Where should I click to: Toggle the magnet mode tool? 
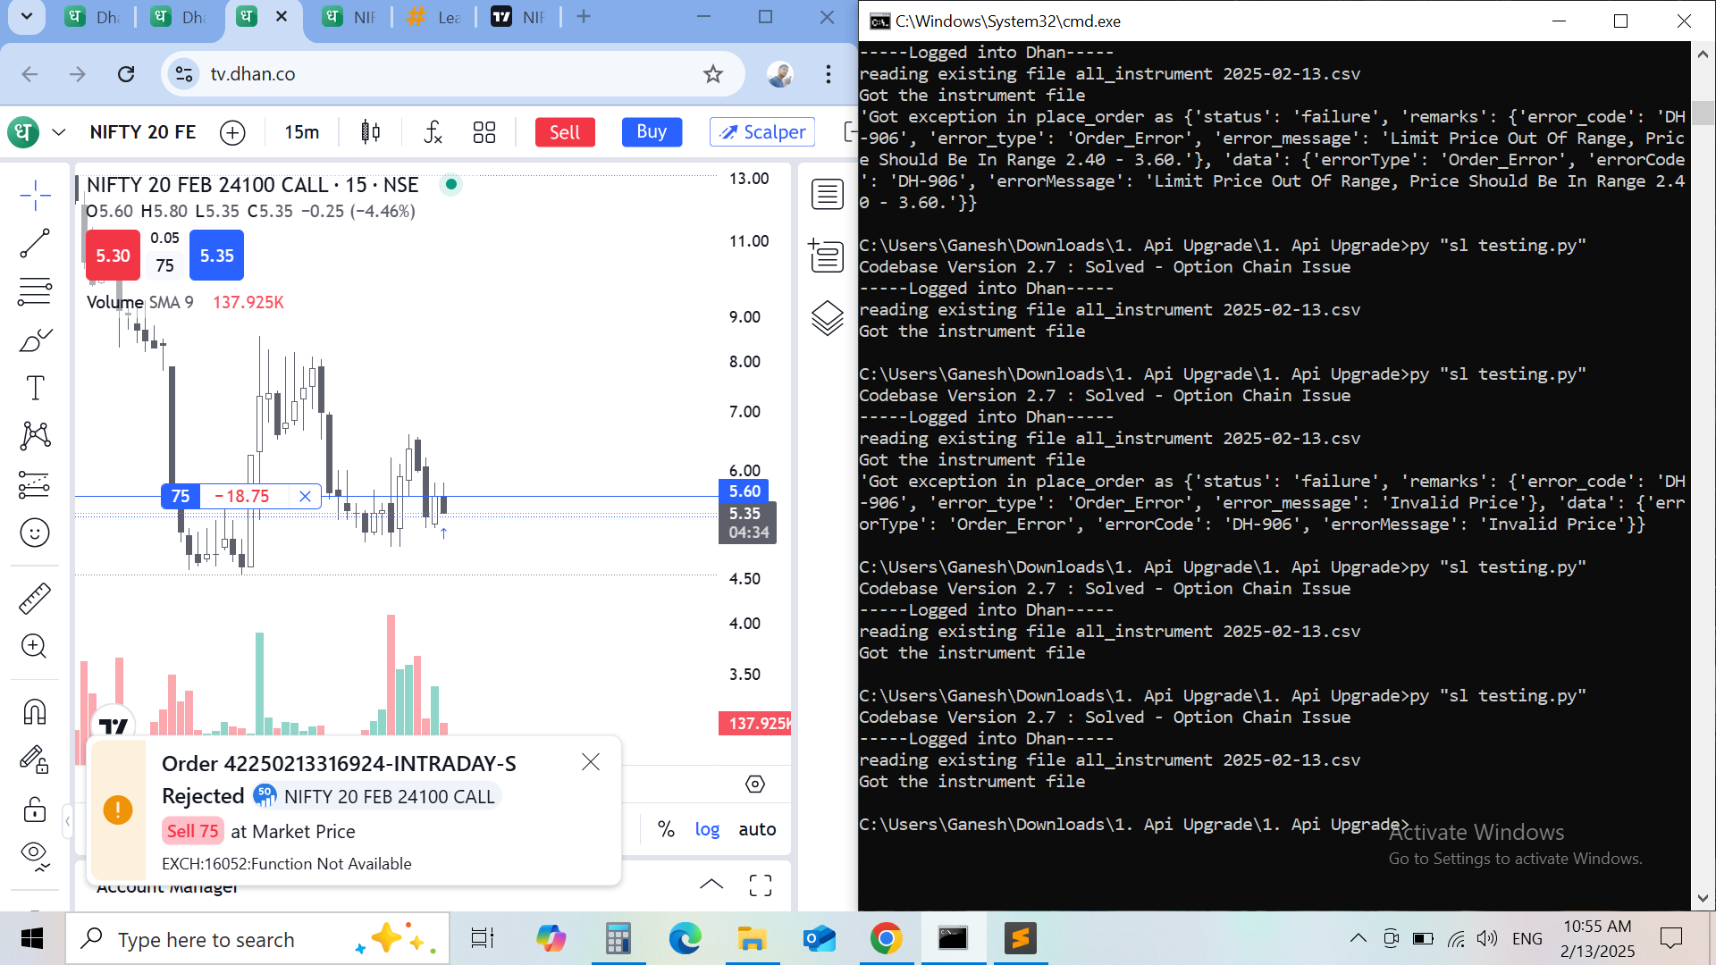click(35, 712)
